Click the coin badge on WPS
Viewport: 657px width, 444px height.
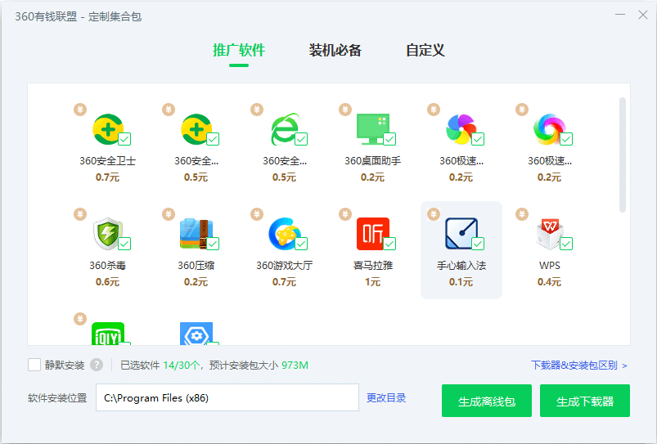tap(522, 214)
